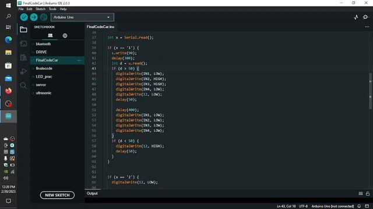Open the volume control in system tray

coord(6,178)
